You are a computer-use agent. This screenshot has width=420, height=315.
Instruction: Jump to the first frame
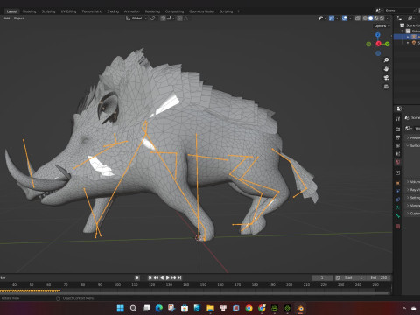150,277
